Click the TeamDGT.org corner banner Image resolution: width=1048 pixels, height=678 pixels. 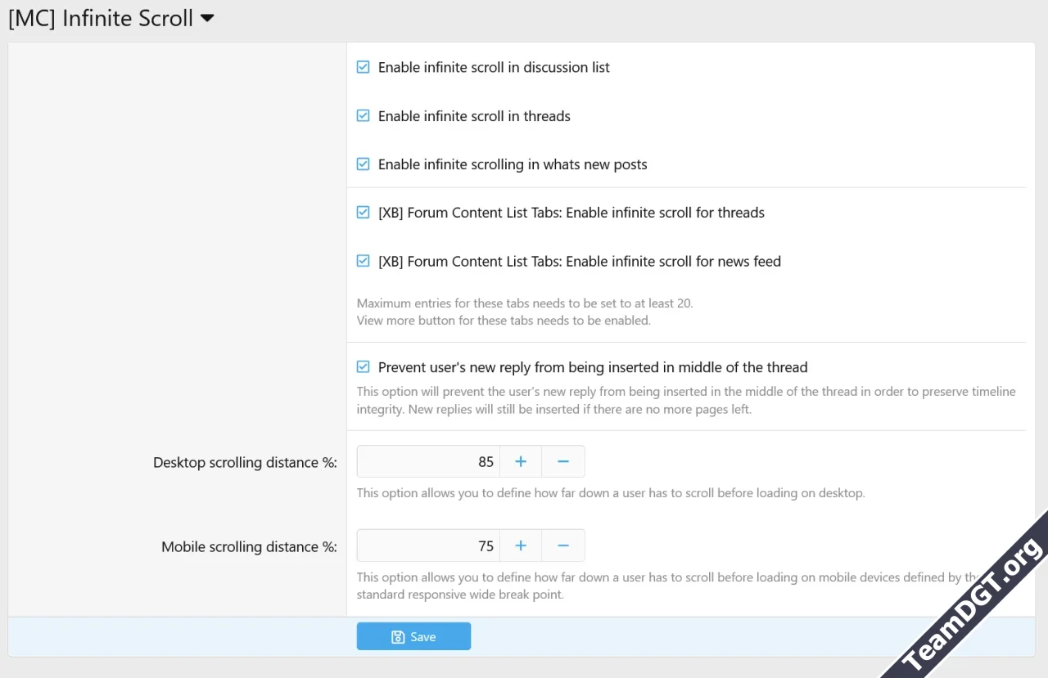coord(976,604)
